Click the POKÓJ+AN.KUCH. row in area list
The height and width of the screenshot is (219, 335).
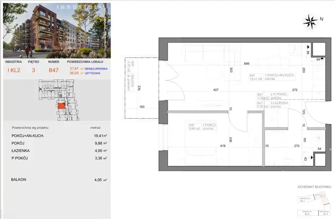[57, 136]
